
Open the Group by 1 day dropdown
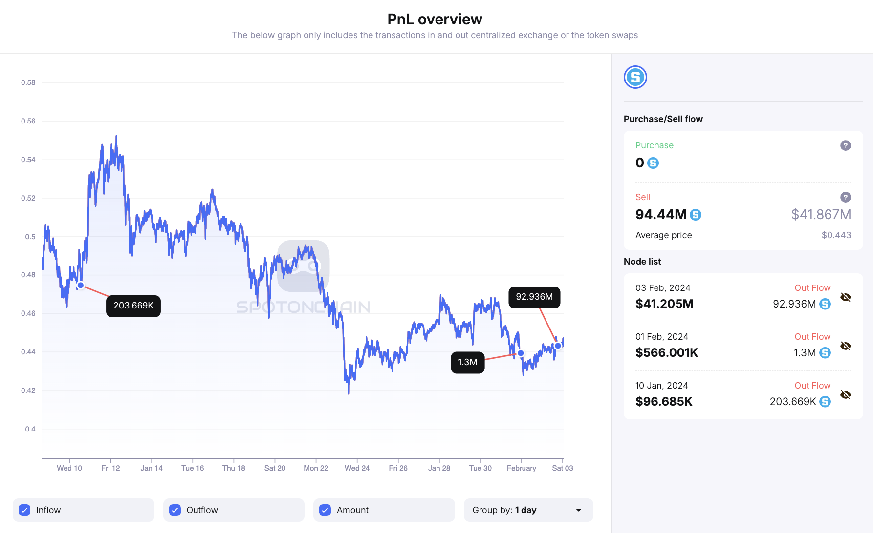click(528, 510)
